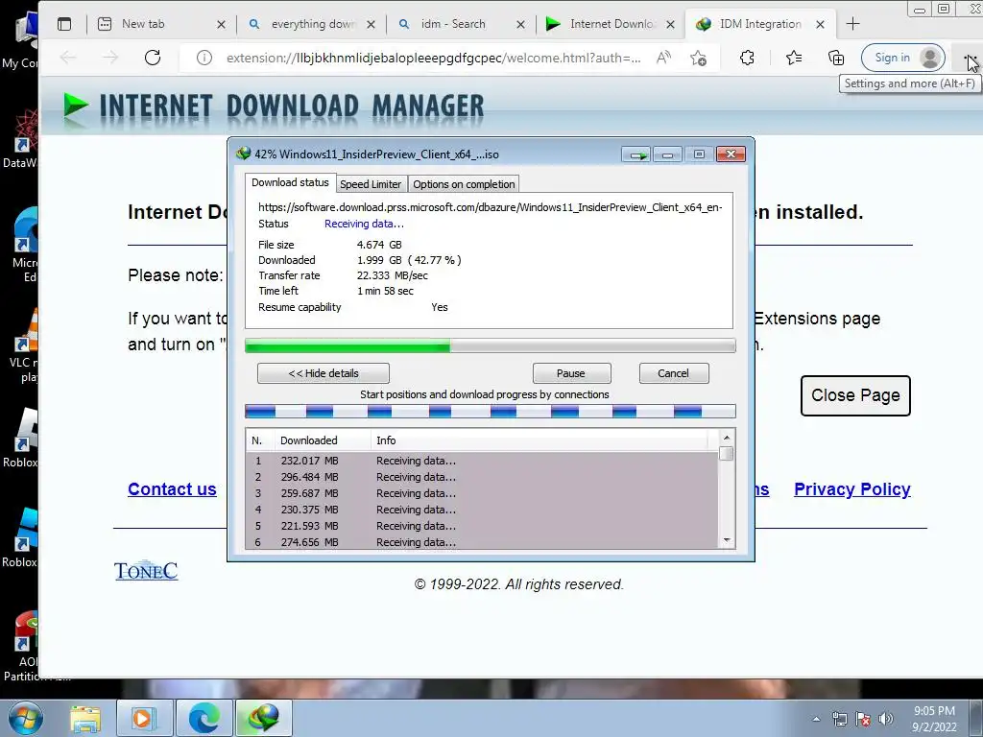Viewport: 983px width, 737px height.
Task: Click the browser Back arrow
Action: (68, 58)
